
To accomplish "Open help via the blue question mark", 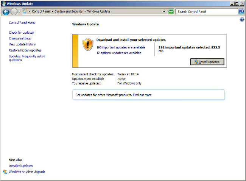I will [x=242, y=19].
